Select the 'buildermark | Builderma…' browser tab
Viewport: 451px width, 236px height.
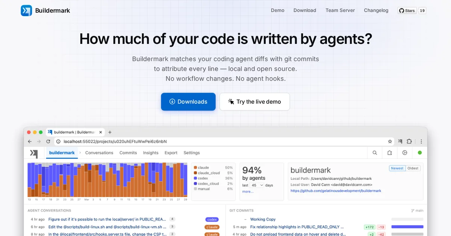coord(75,132)
